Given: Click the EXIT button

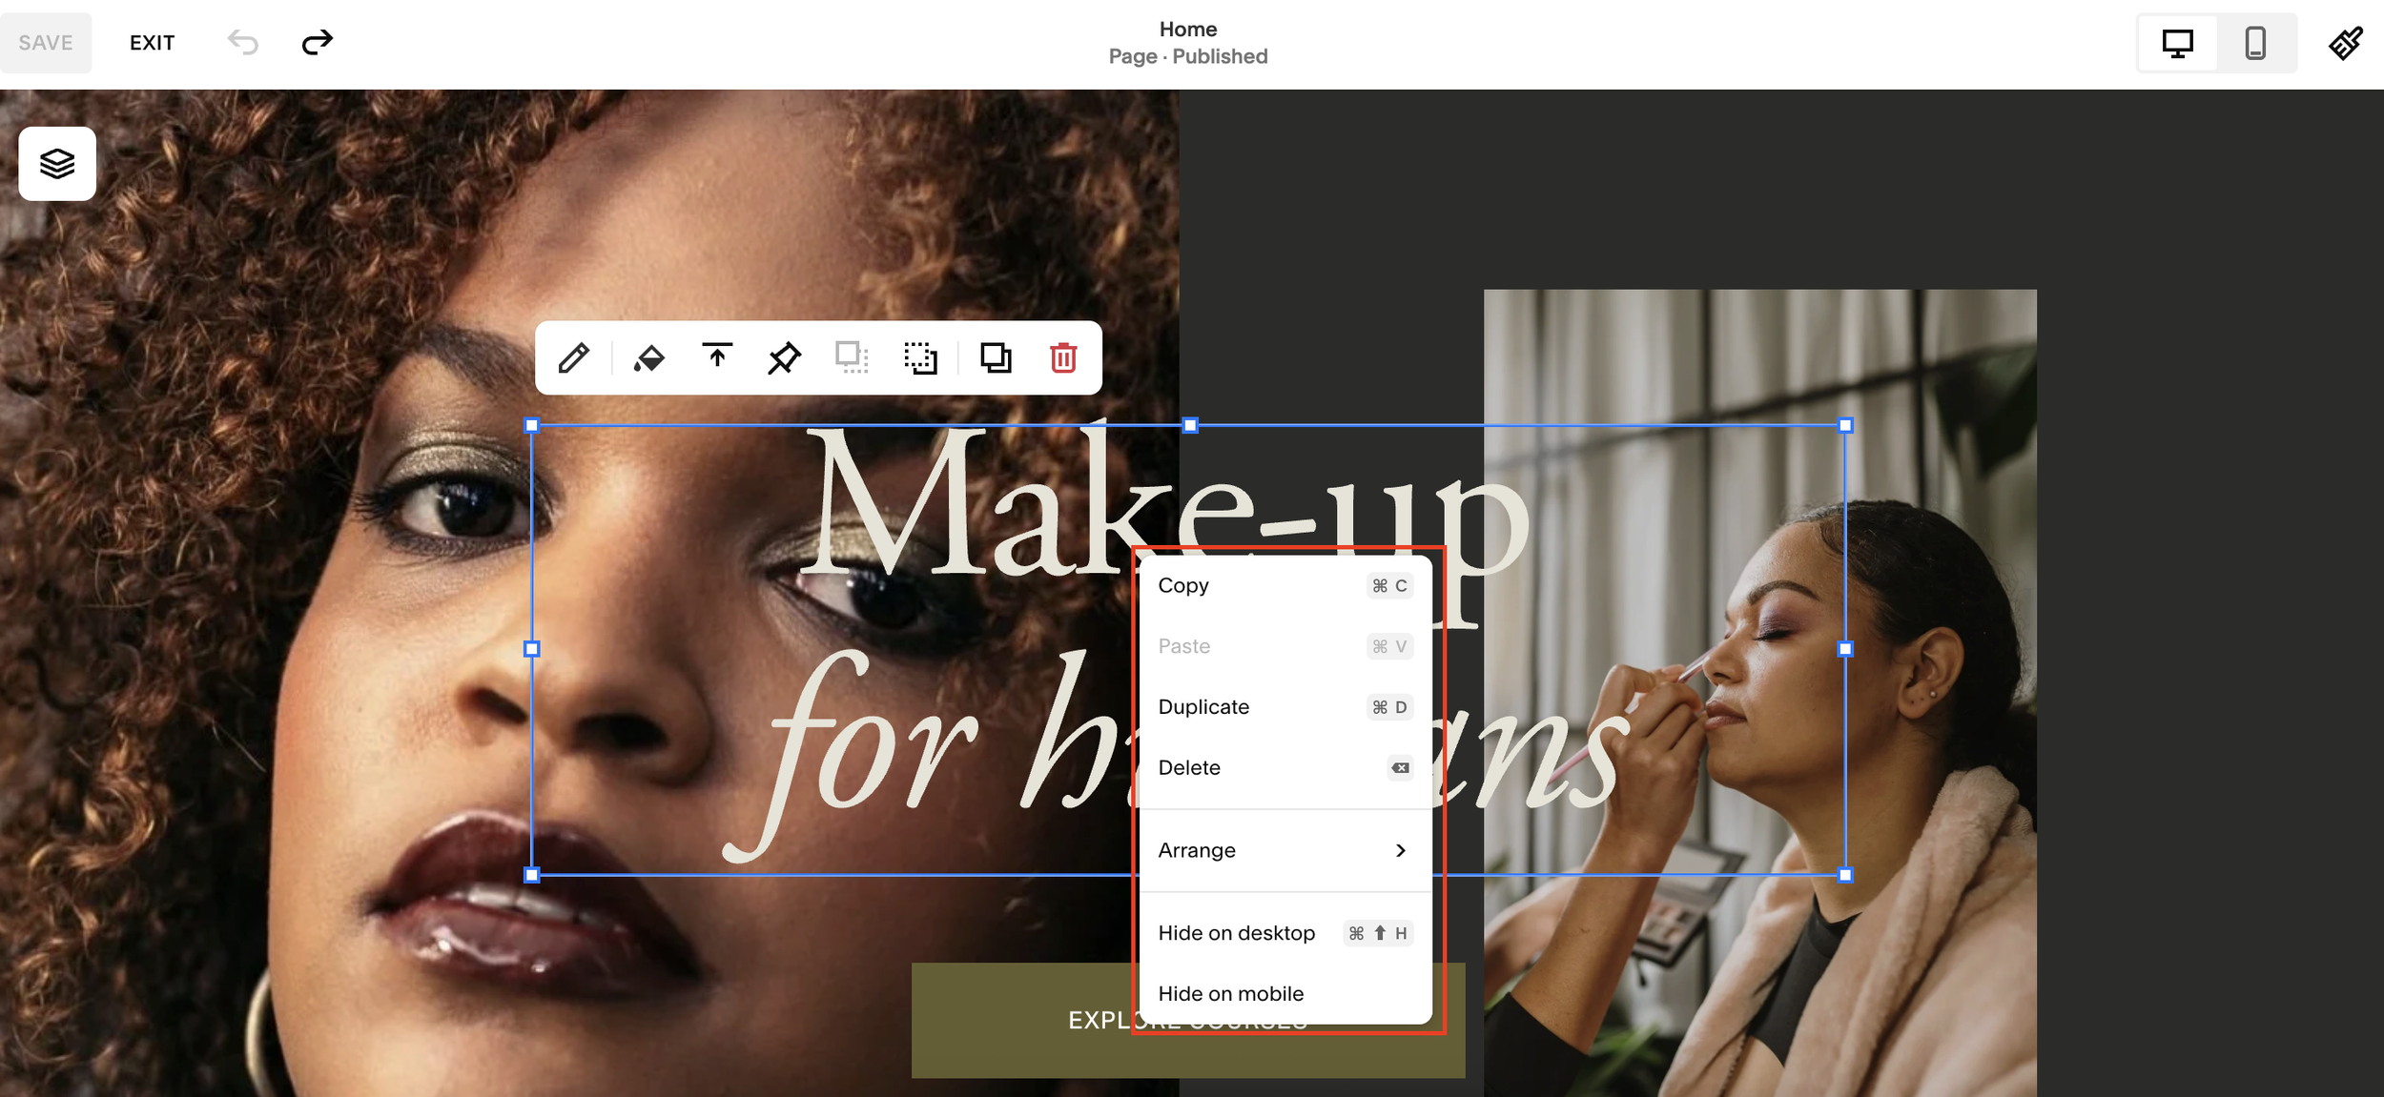Looking at the screenshot, I should (x=152, y=43).
